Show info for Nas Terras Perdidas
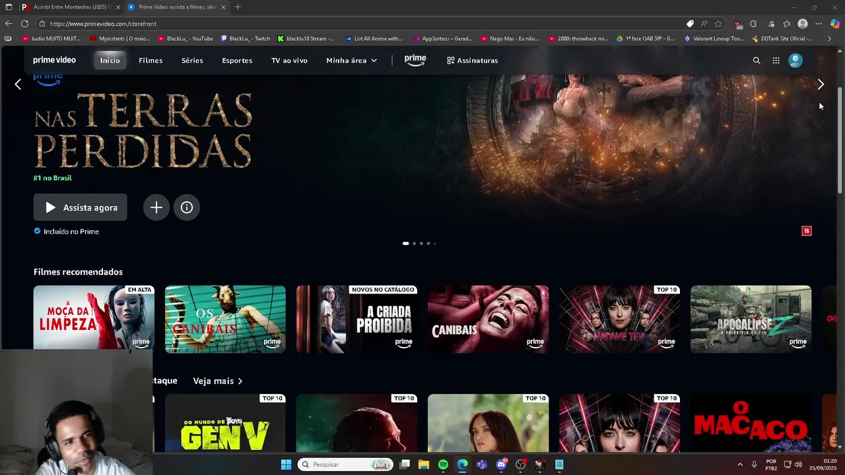The width and height of the screenshot is (845, 475). pos(187,207)
